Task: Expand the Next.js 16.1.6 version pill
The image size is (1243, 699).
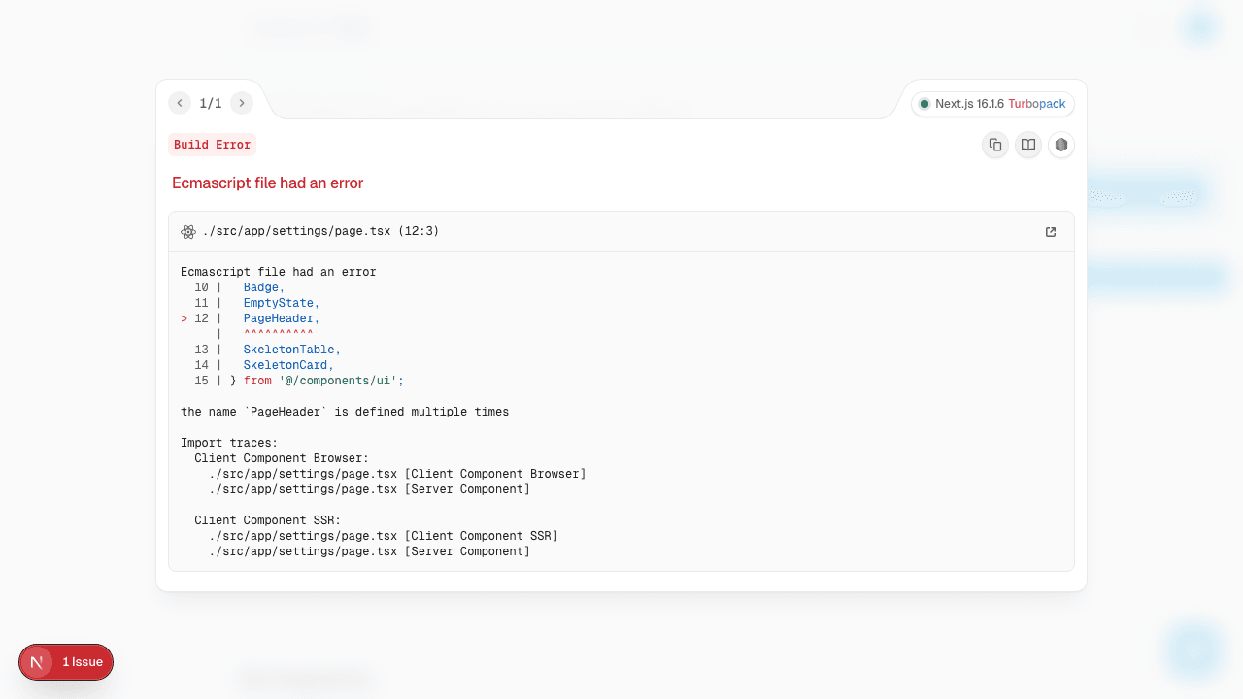Action: (x=969, y=103)
